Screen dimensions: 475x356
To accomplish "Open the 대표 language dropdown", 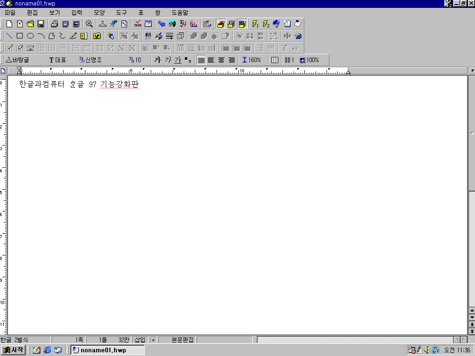I will (x=58, y=60).
